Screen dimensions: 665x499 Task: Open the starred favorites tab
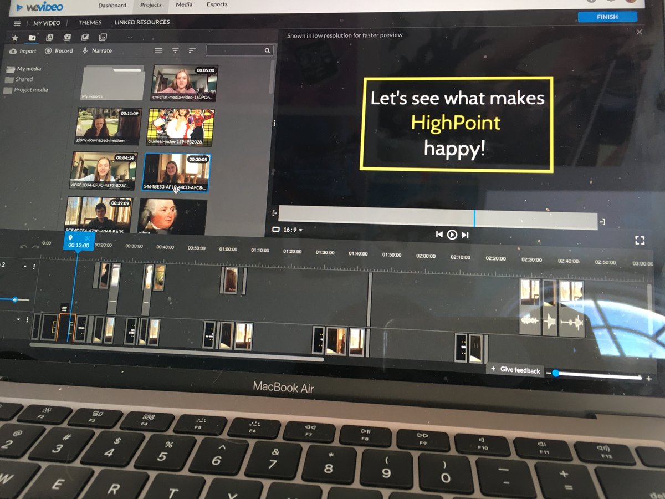(15, 38)
